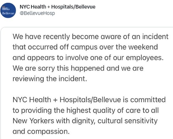Viewport: 173px width, 139px height.
Task: Select the first statement paragraph about the incident
Action: pos(91,57)
